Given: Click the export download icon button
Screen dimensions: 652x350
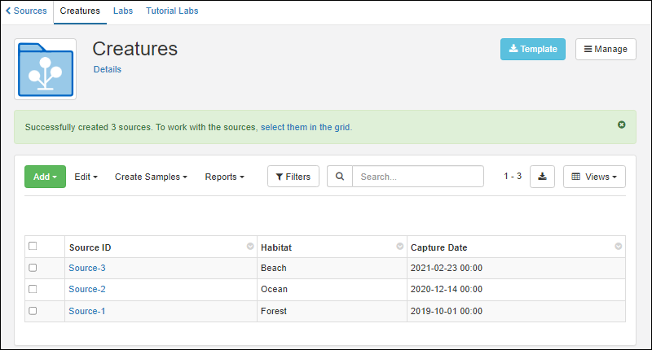Looking at the screenshot, I should 542,177.
